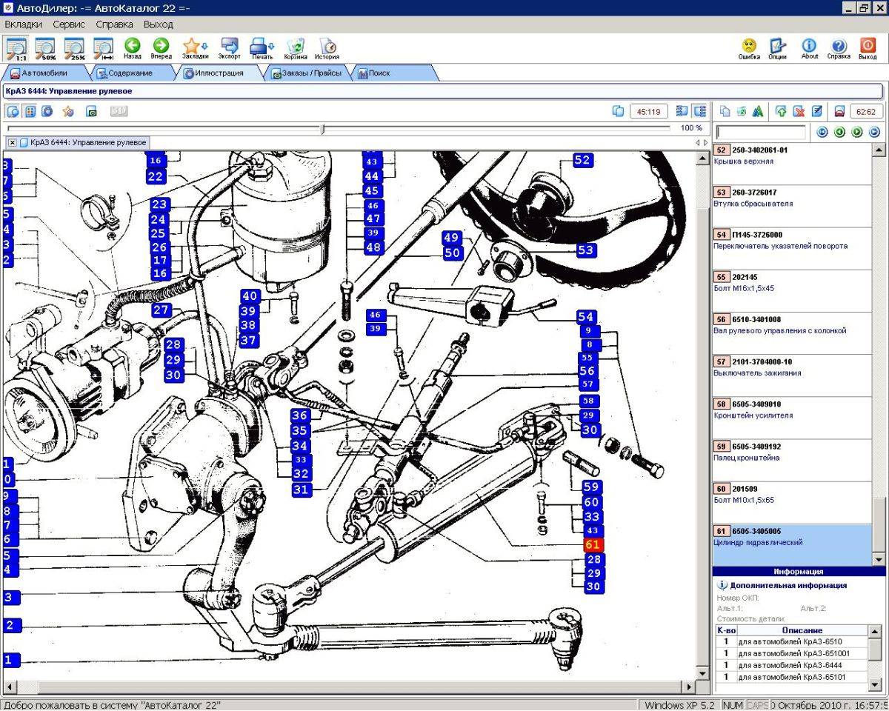
Task: Toggle the left-side parts list layout
Action: [682, 111]
